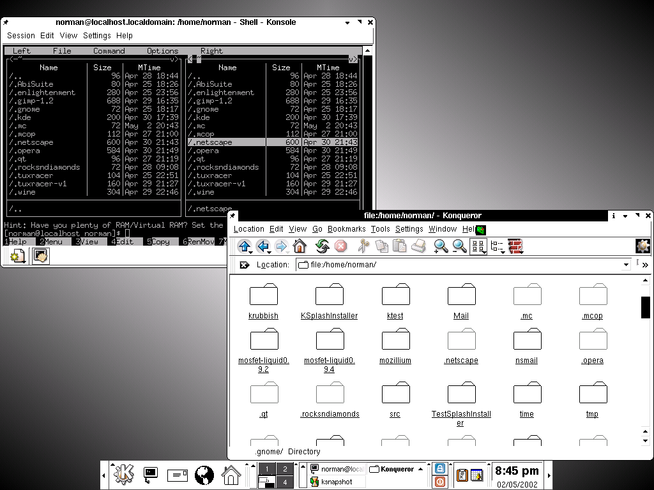Select the ksnapshot taskbar entry

point(337,482)
